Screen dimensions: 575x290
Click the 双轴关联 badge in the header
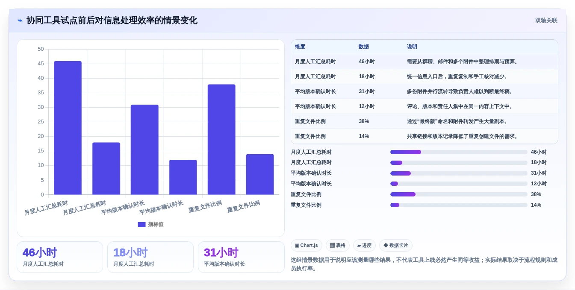546,21
